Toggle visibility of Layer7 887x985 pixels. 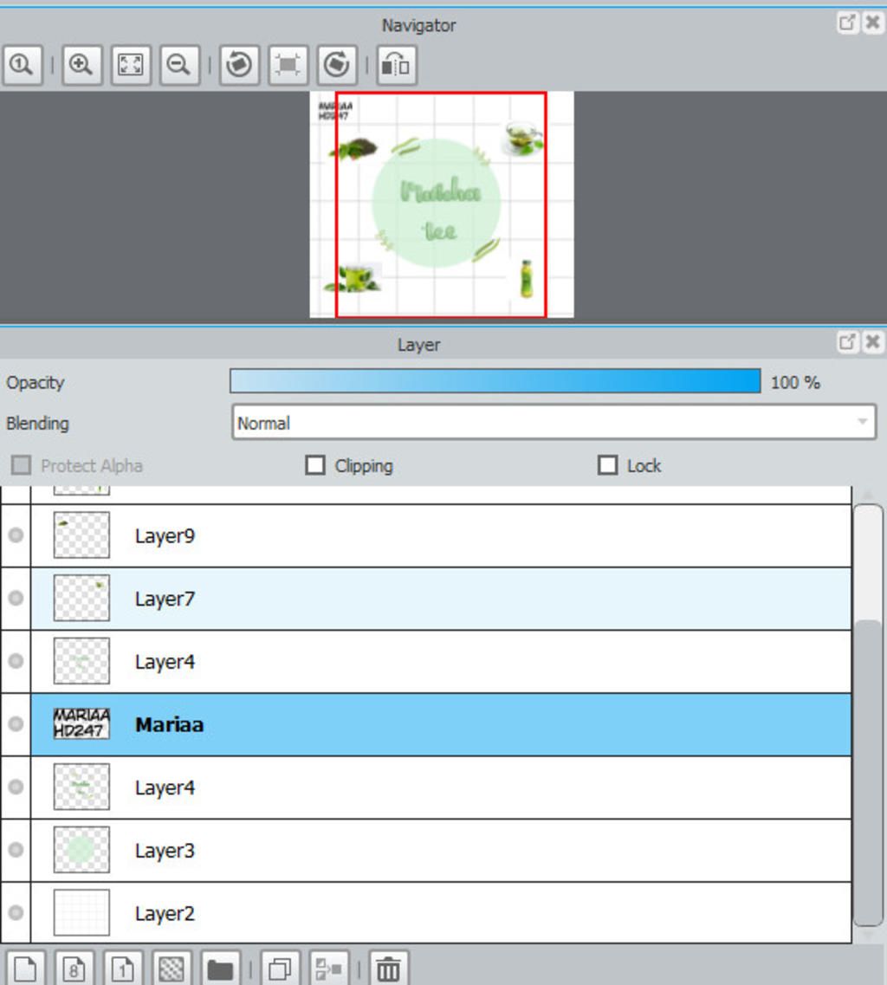click(16, 598)
